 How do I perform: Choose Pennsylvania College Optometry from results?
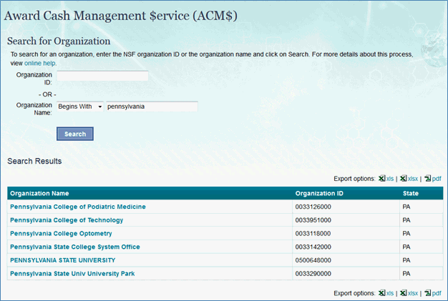61,233
